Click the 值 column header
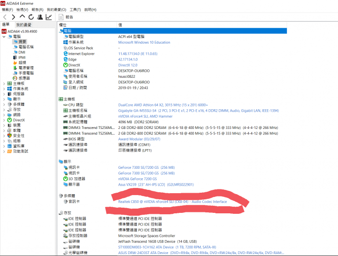Viewport: 338px width, 256px height. [x=120, y=25]
